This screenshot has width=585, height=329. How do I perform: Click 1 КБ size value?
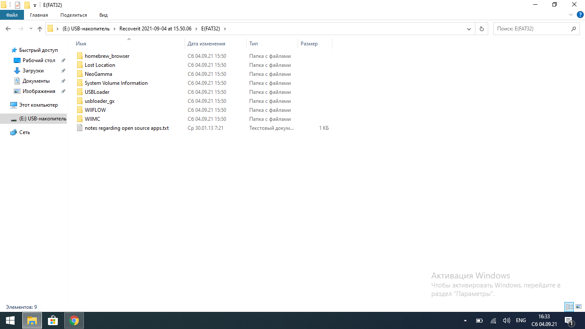[x=324, y=128]
